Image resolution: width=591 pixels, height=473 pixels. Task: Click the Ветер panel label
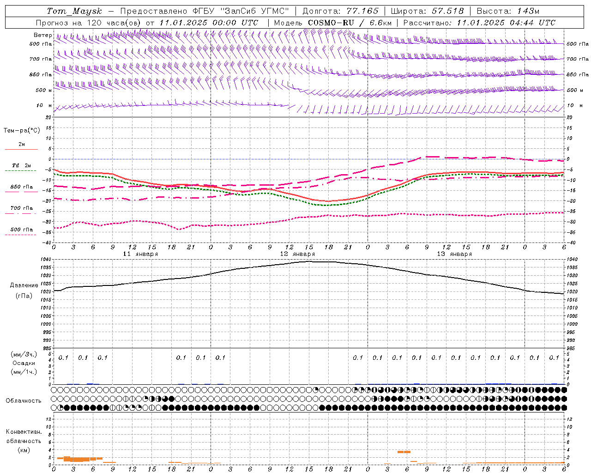43,35
